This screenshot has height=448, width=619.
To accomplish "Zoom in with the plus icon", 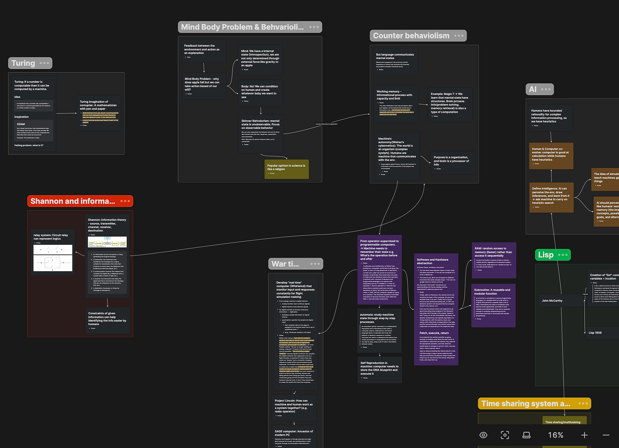I will 585,435.
